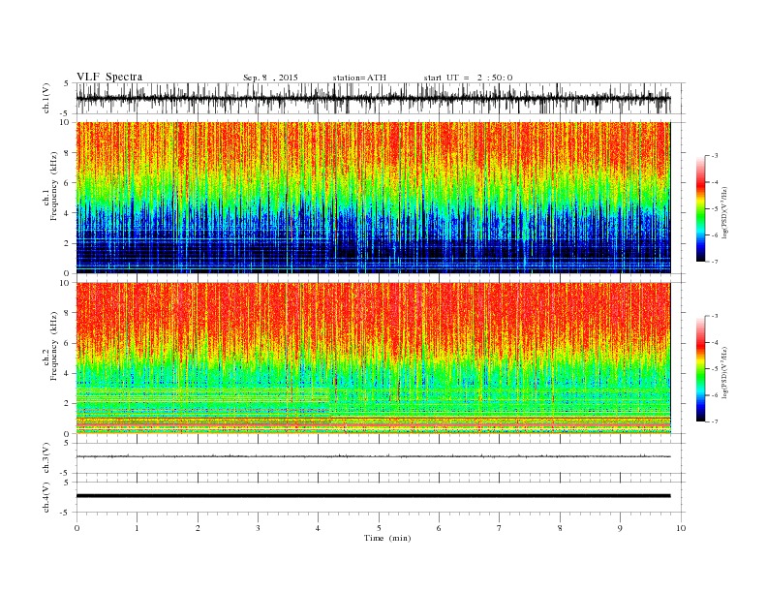Screen dimensions: 767x593
Task: Click the "-3" label on ch.2 colorbar
Action: (715, 316)
